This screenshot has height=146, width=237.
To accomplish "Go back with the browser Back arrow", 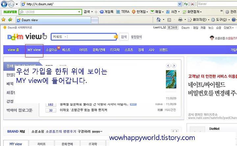I will [4, 4].
